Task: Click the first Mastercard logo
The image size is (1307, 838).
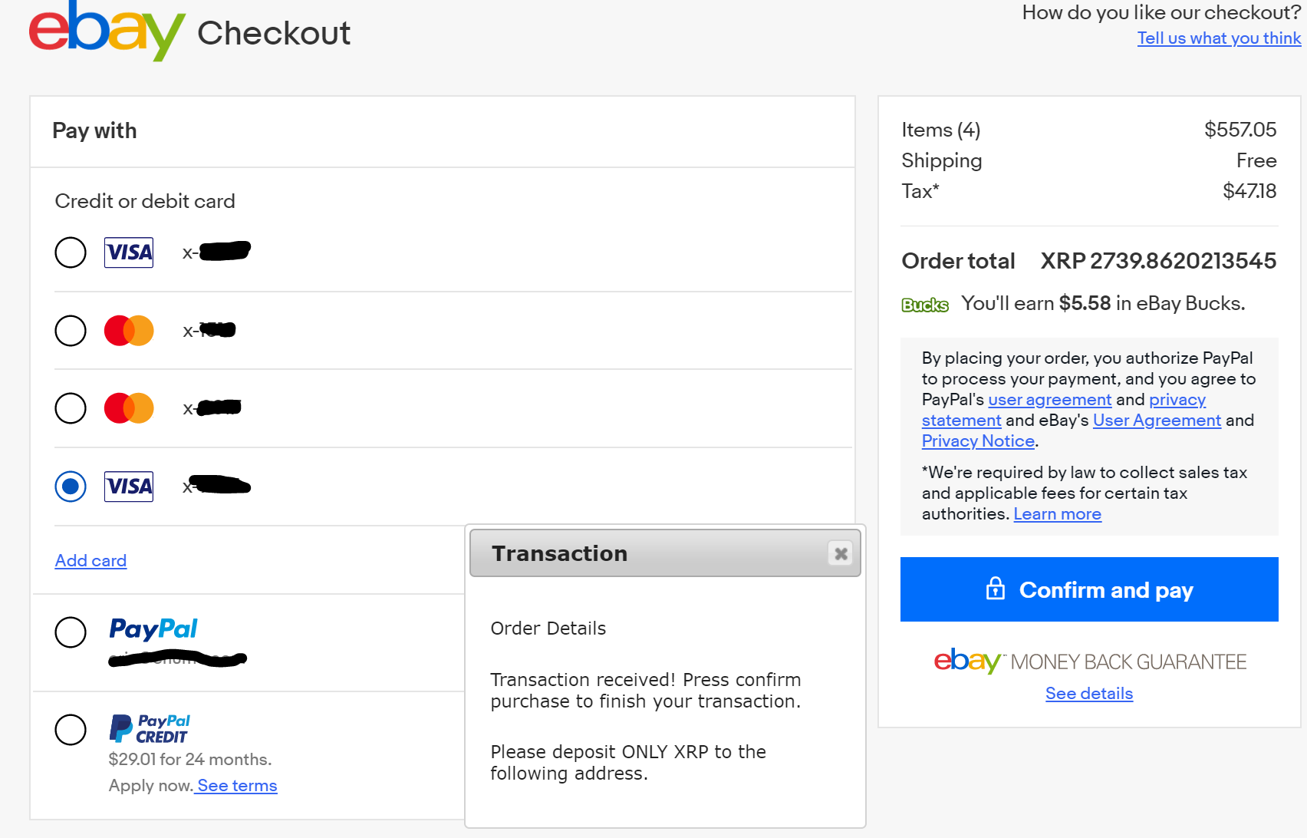Action: coord(129,331)
